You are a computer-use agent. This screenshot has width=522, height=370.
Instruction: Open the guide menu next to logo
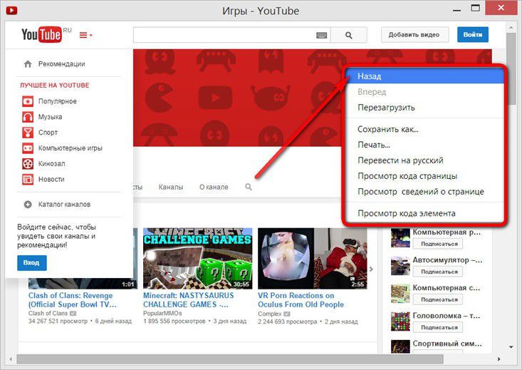(x=86, y=35)
